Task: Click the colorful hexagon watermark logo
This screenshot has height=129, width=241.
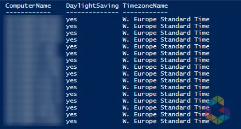Action: 218,110
